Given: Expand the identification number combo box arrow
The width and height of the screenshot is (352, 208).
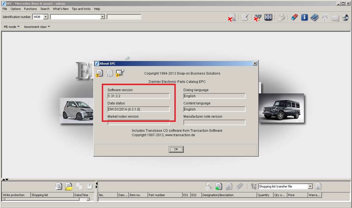Looking at the screenshot, I should (x=103, y=17).
